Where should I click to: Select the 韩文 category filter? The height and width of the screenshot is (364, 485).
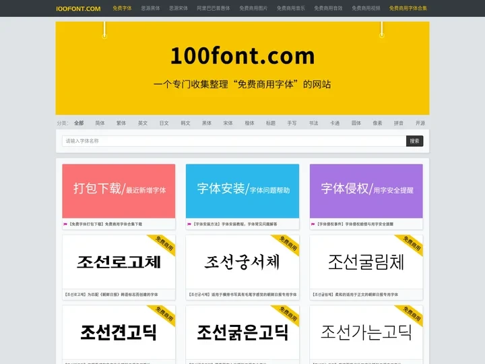(x=185, y=123)
